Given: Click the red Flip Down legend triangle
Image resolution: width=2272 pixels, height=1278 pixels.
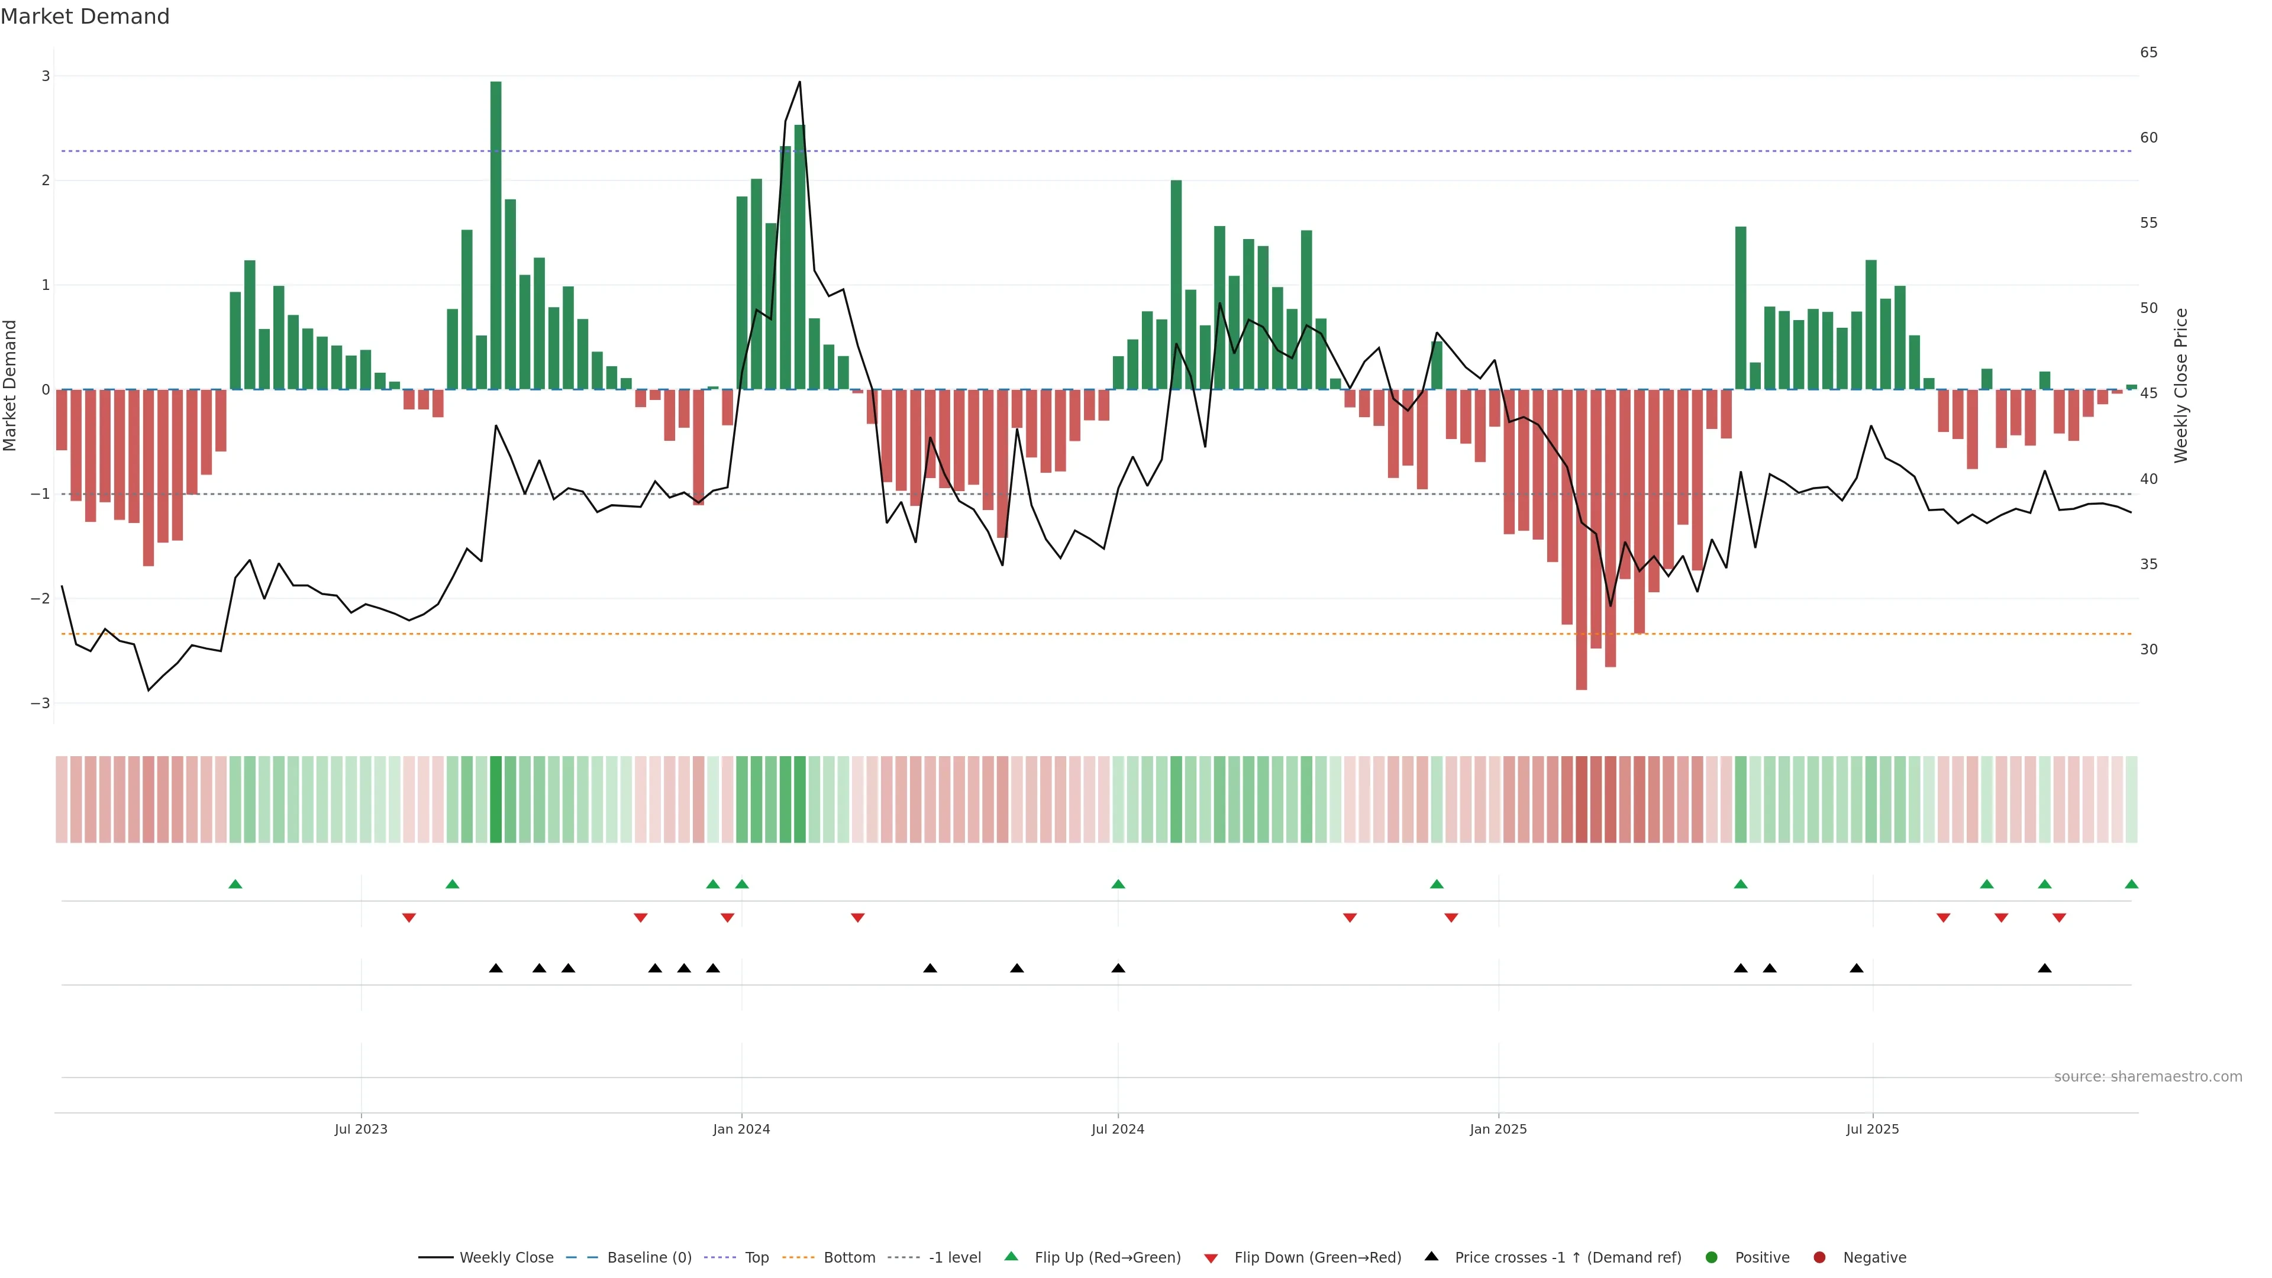Looking at the screenshot, I should point(1211,1258).
